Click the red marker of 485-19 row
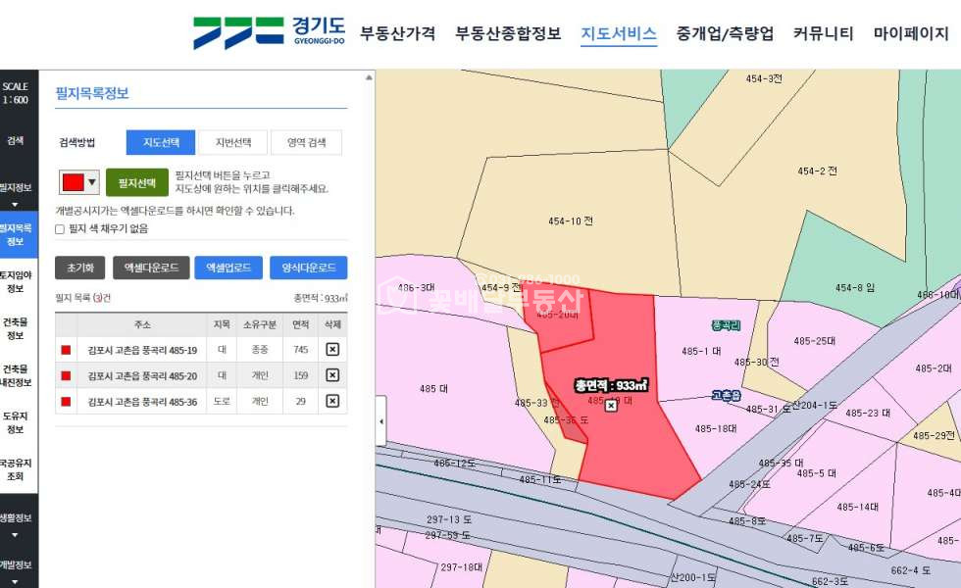This screenshot has height=588, width=961. click(x=66, y=350)
